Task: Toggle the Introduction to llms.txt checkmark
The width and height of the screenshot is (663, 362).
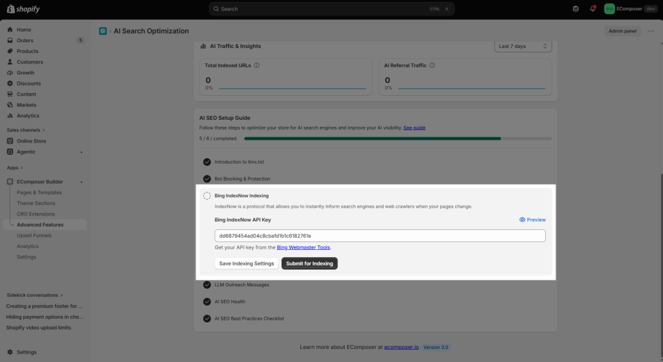Action: point(207,162)
